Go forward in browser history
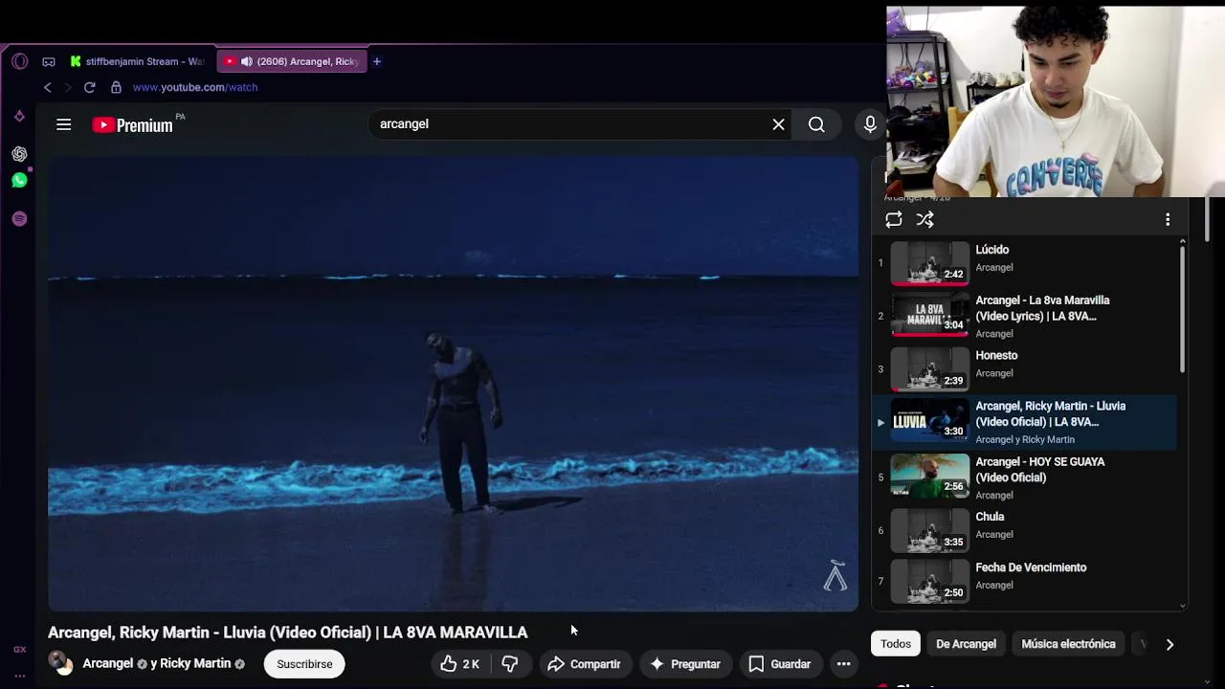 coord(68,87)
